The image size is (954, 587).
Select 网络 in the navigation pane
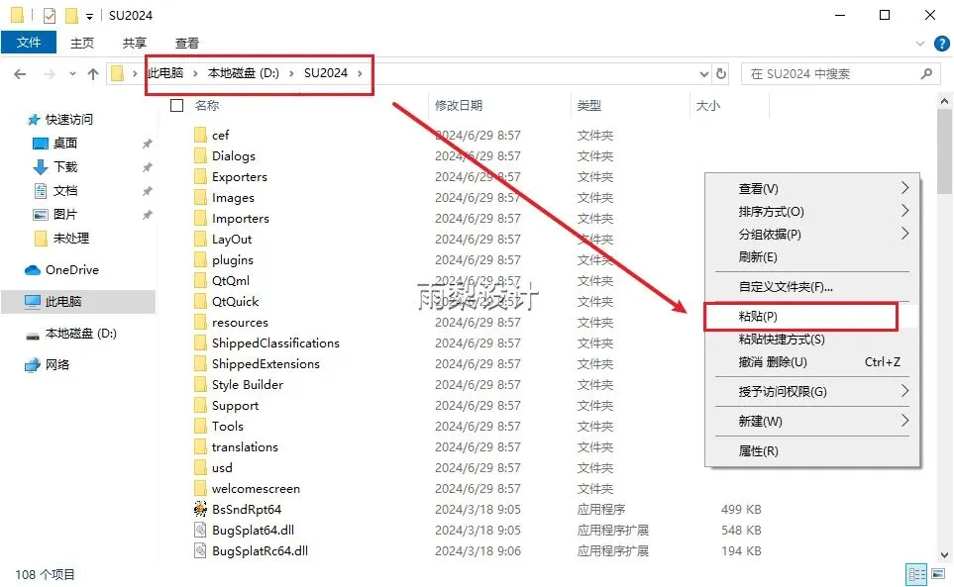(x=57, y=364)
